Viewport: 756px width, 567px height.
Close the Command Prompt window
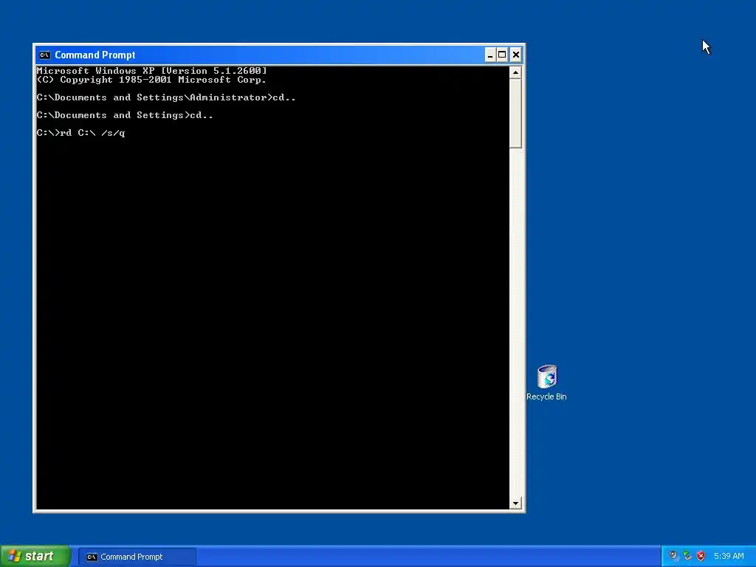click(x=516, y=55)
